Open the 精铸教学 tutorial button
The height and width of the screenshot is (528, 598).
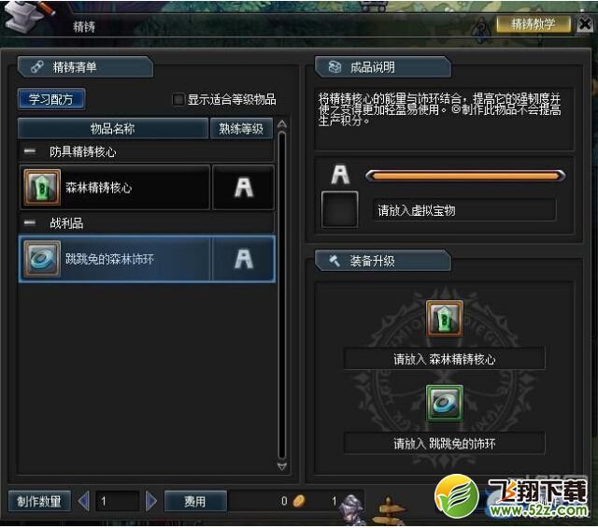click(x=534, y=24)
